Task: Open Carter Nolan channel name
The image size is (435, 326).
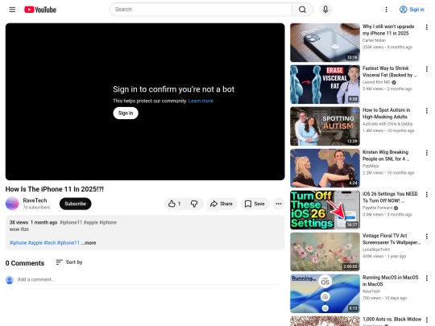Action: pos(374,40)
